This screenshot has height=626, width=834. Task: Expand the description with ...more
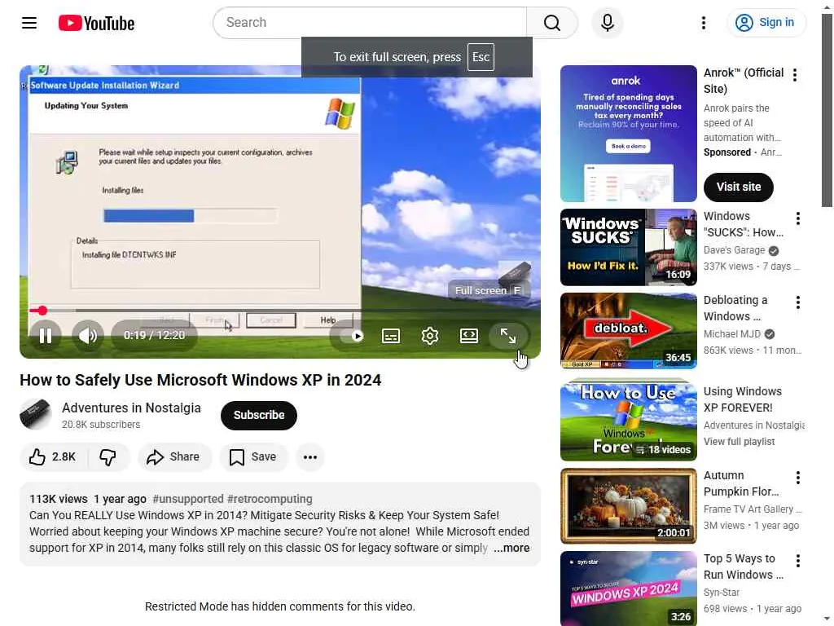click(511, 549)
